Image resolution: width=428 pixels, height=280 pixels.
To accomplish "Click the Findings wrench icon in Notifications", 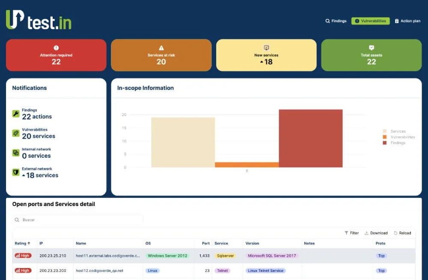I will [x=16, y=114].
